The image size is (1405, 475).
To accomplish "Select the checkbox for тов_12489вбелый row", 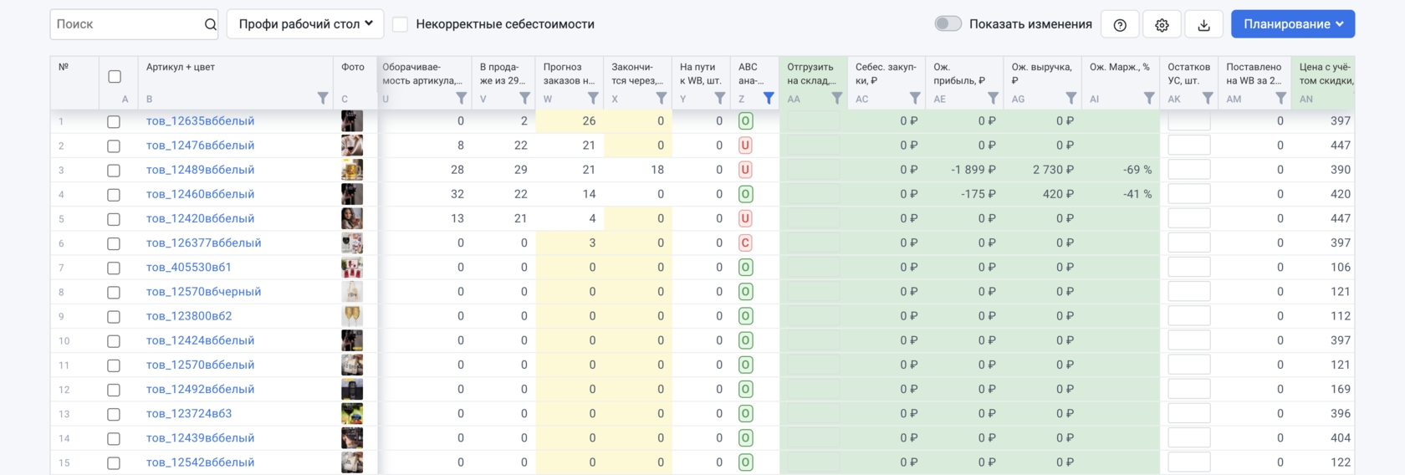I will [114, 171].
